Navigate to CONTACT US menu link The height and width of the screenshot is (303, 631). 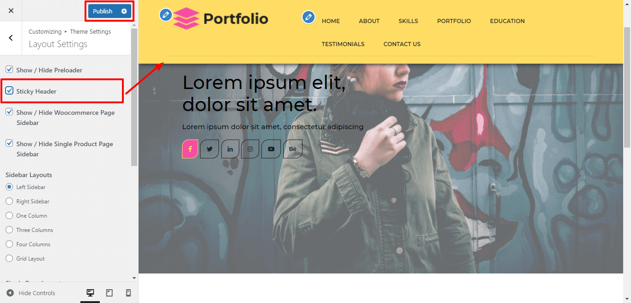(402, 44)
